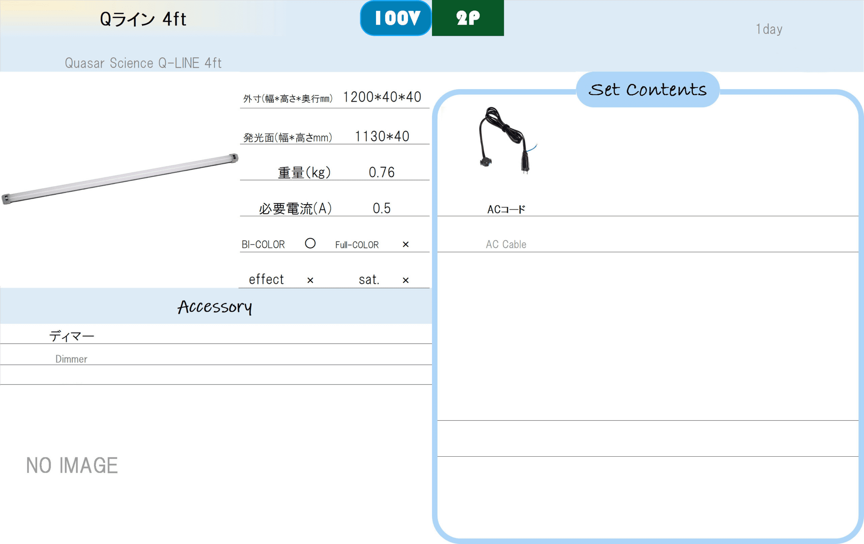Click the AC Cable English caption
This screenshot has width=864, height=544.
pyautogui.click(x=506, y=245)
